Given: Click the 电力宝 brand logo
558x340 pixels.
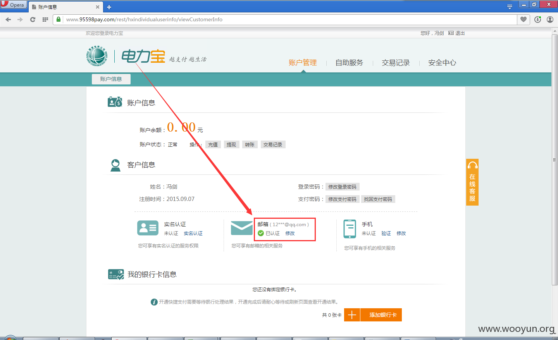Looking at the screenshot, I should pyautogui.click(x=143, y=57).
